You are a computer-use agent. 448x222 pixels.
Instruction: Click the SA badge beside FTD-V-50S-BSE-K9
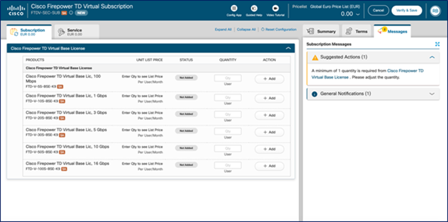tap(62, 152)
